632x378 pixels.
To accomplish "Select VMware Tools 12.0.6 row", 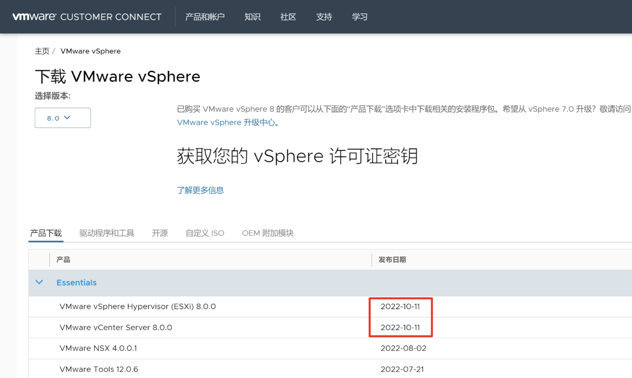I will pyautogui.click(x=330, y=369).
